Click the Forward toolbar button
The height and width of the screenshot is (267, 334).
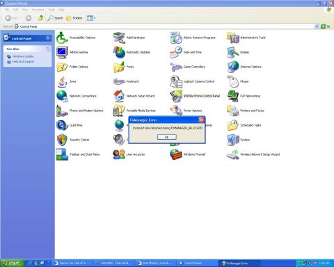(29, 18)
